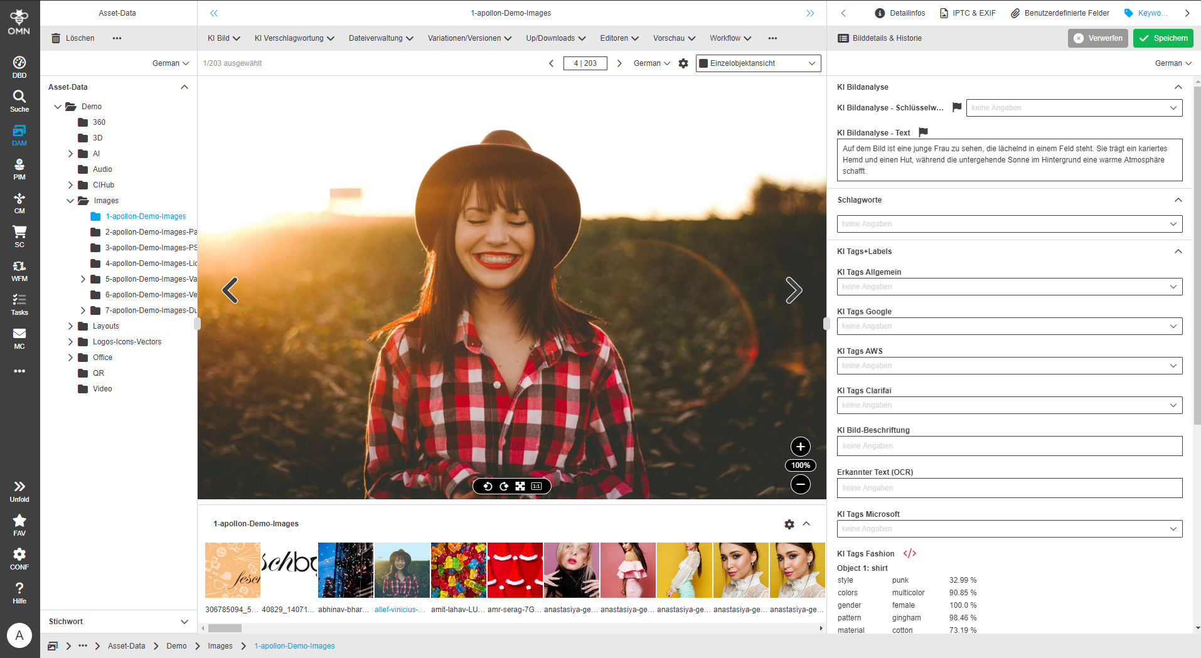
Task: Expand the Layouts folder in tree
Action: pyautogui.click(x=70, y=326)
